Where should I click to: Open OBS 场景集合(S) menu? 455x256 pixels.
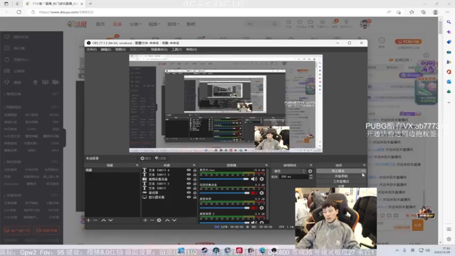click(x=159, y=49)
